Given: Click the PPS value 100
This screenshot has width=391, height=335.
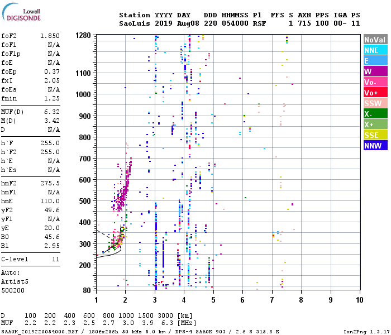Looking at the screenshot, I should tap(322, 23).
